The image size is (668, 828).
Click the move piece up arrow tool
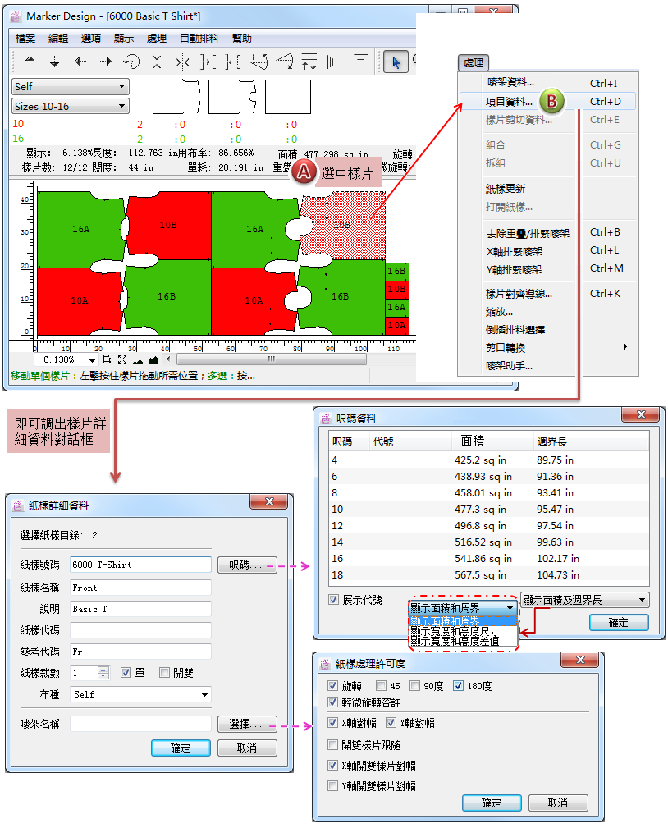coord(30,62)
